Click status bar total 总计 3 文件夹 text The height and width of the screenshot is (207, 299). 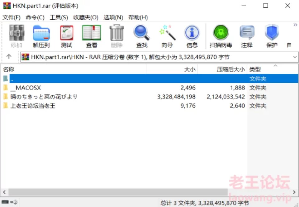click(204, 203)
